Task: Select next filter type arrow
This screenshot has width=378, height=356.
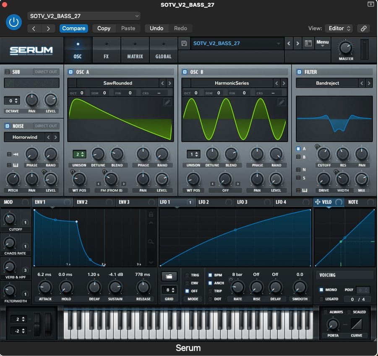Action: coord(369,83)
